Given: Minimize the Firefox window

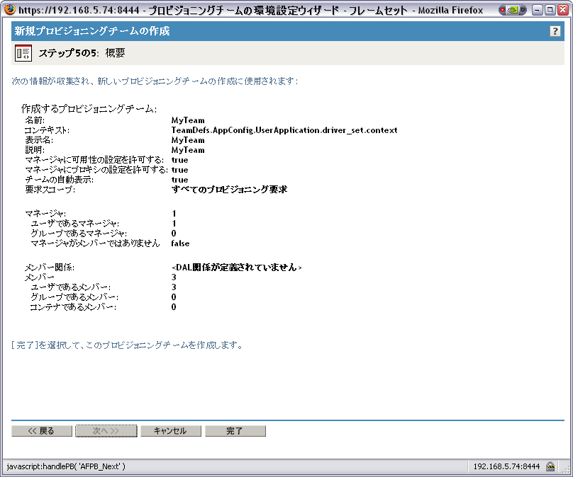Looking at the screenshot, I should (536, 10).
